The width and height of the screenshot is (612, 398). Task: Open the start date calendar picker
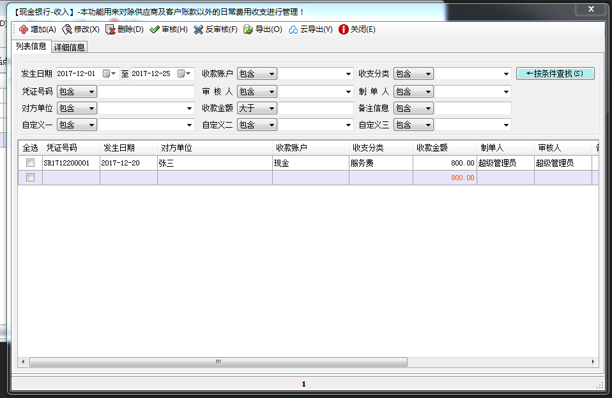point(107,74)
